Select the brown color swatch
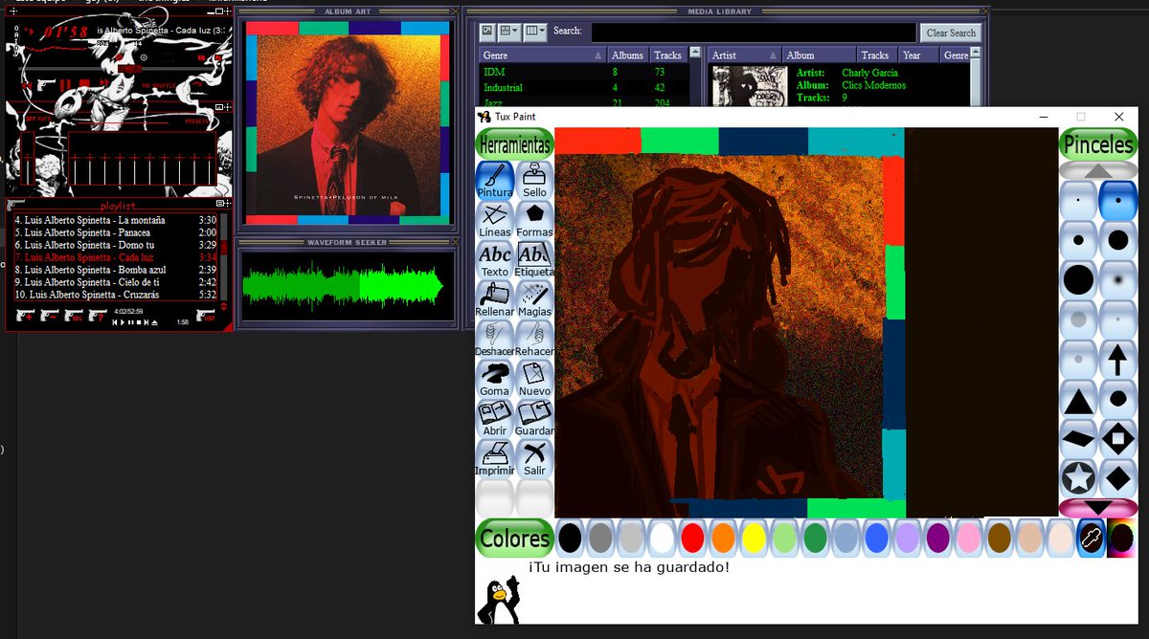Screen dimensions: 1149x639 click(999, 539)
